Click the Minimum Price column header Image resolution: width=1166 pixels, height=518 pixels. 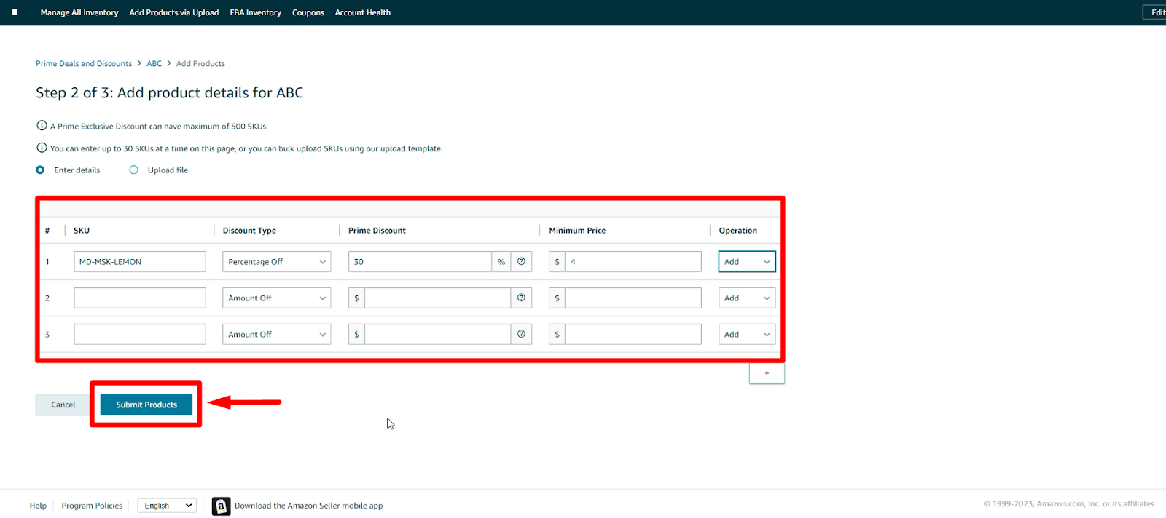(577, 231)
